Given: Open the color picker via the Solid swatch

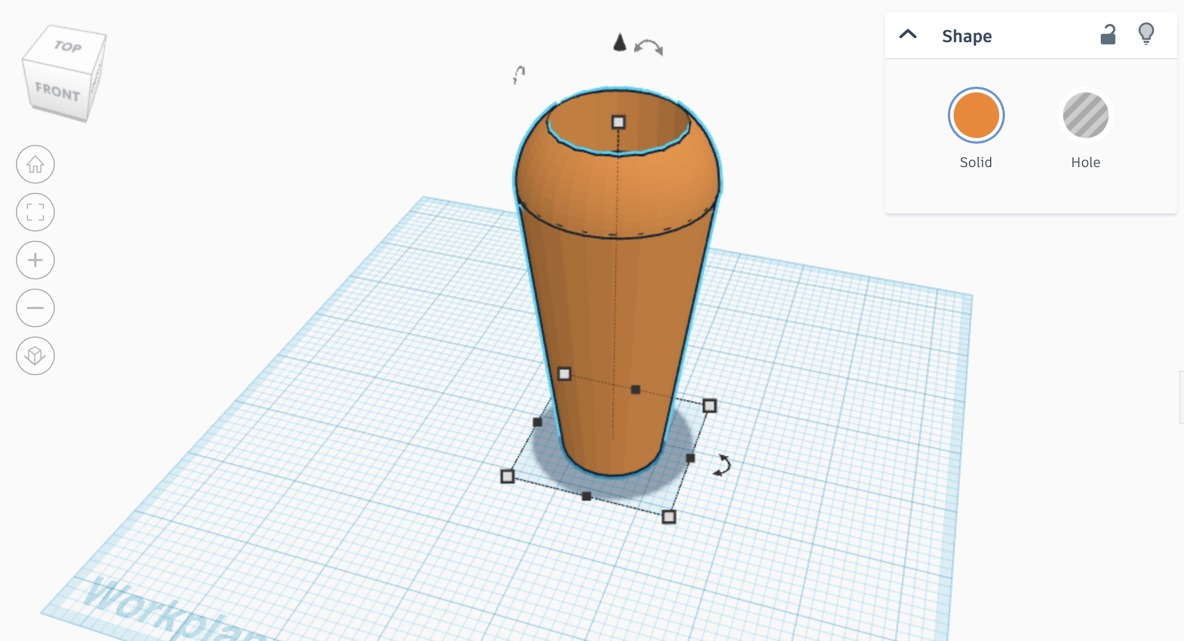Looking at the screenshot, I should pyautogui.click(x=975, y=115).
